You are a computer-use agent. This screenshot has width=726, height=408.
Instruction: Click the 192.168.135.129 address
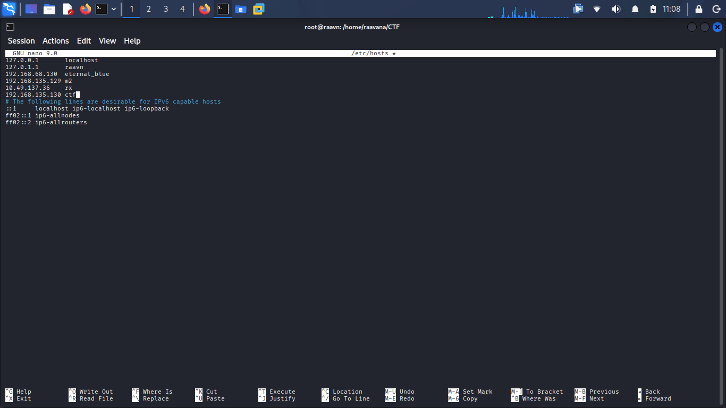click(x=33, y=81)
